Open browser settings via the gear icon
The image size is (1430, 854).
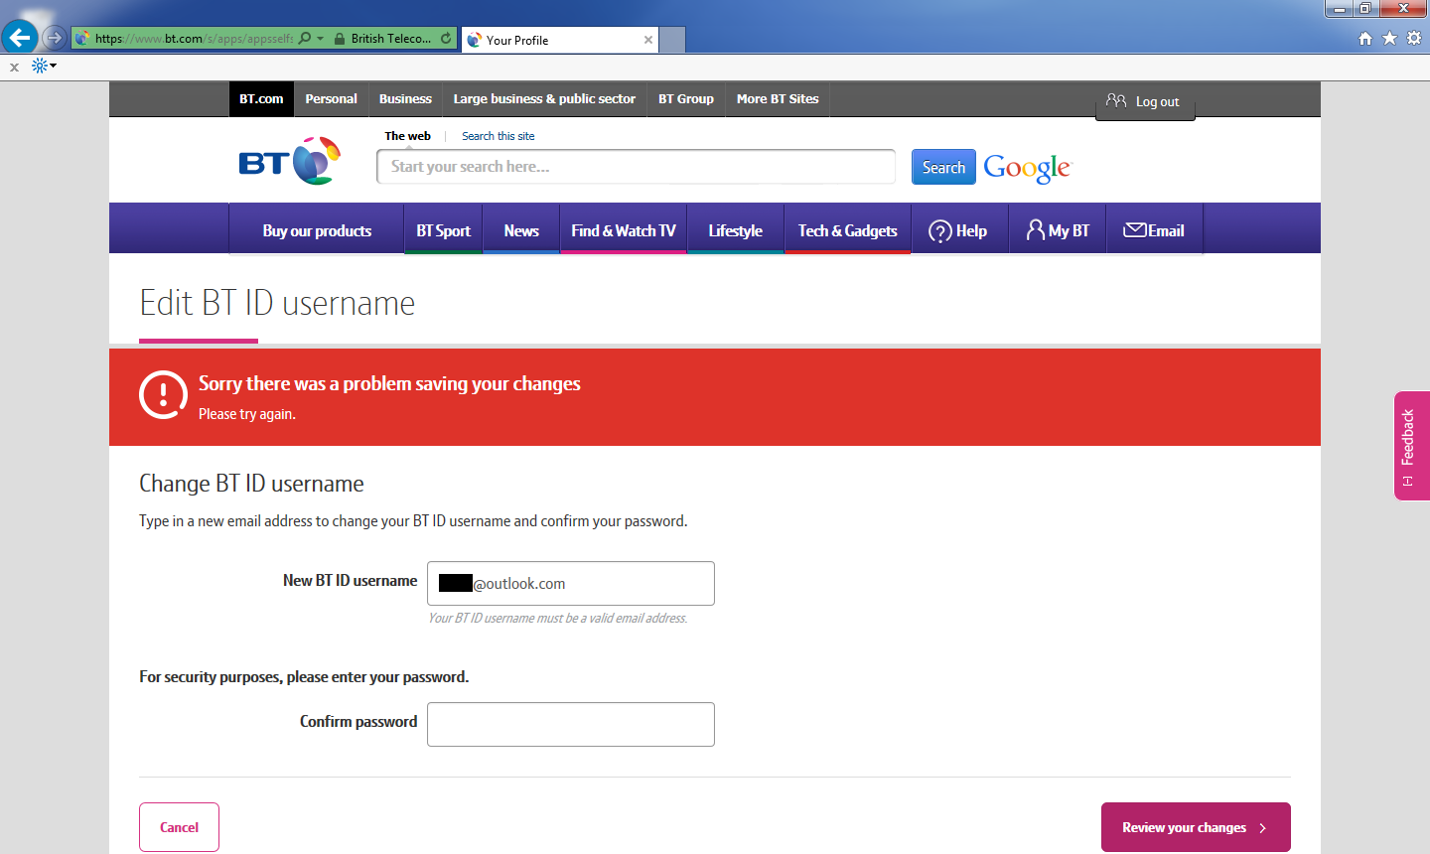tap(1413, 37)
